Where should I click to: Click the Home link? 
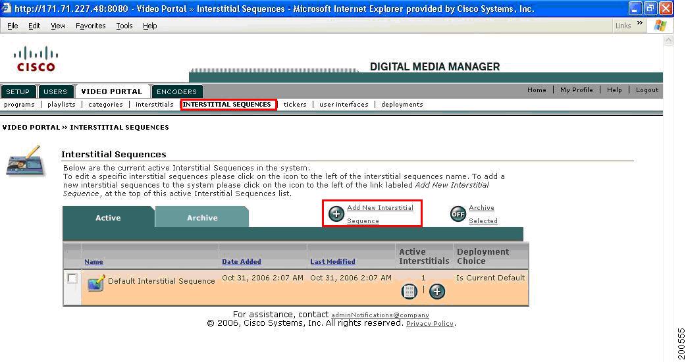click(537, 90)
